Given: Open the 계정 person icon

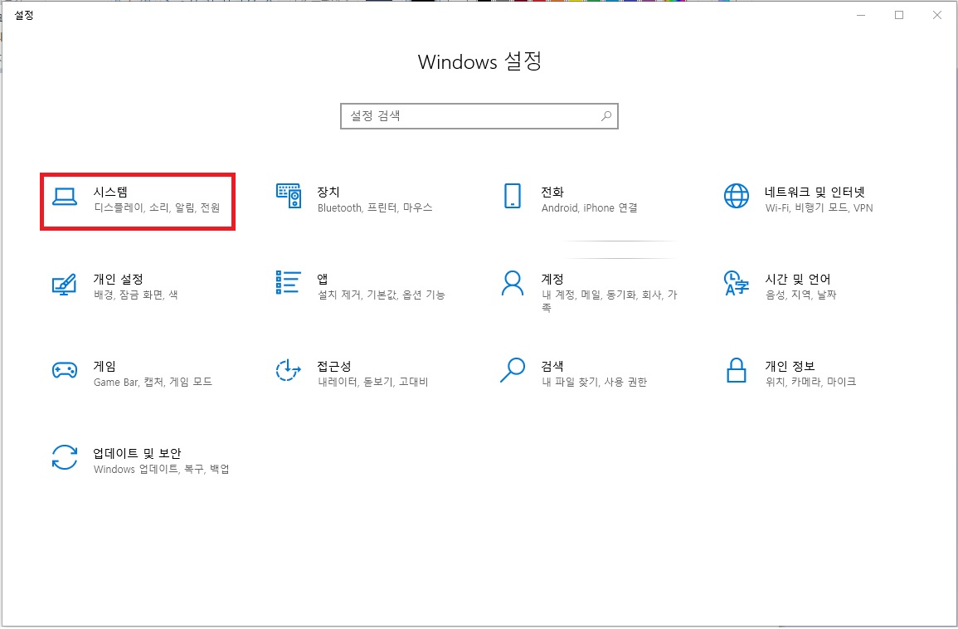Looking at the screenshot, I should [512, 283].
